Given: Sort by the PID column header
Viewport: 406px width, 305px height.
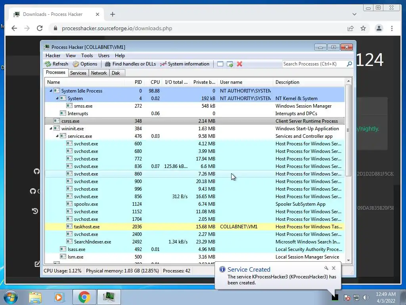Looking at the screenshot, I should click(x=135, y=82).
